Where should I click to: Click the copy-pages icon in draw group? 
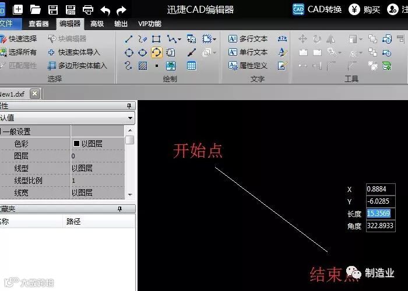[x=170, y=52]
